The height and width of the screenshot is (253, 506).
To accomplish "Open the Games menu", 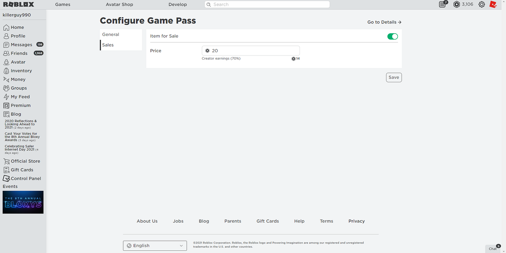I will pos(63,4).
